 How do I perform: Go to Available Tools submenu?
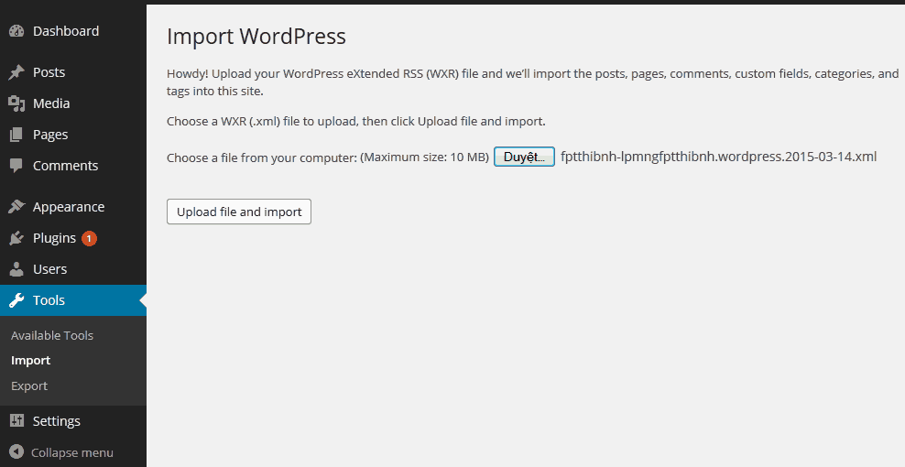point(52,335)
